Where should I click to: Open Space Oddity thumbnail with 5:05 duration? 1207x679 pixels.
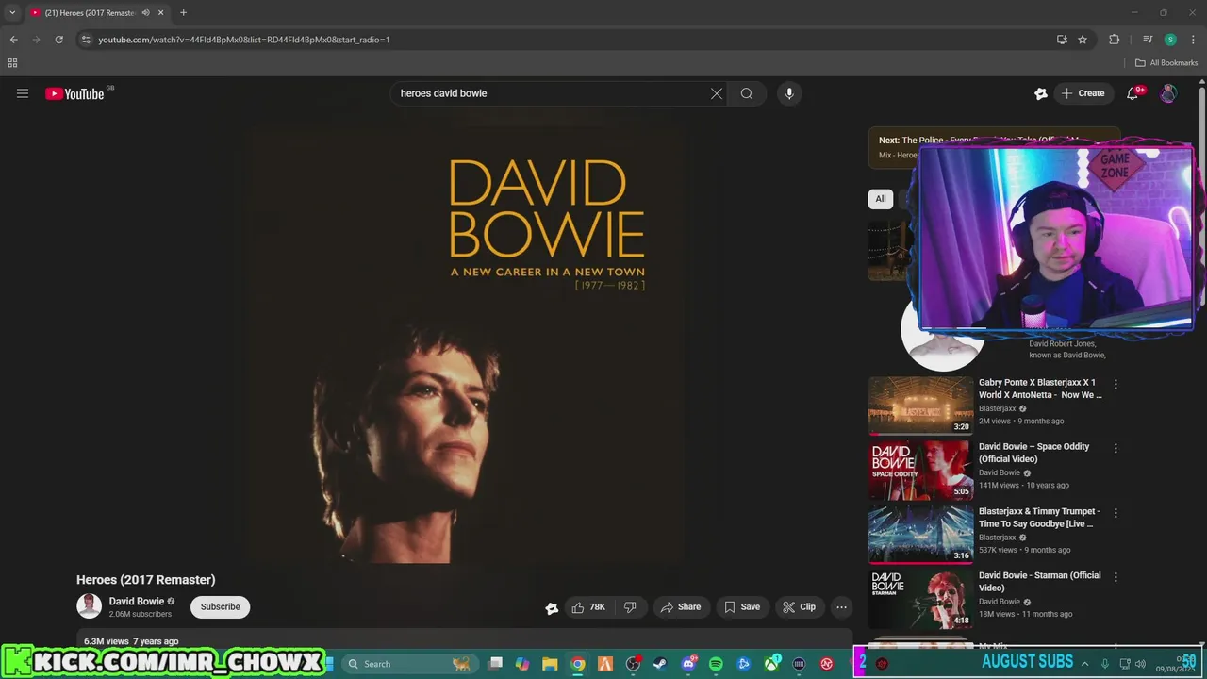(x=920, y=470)
